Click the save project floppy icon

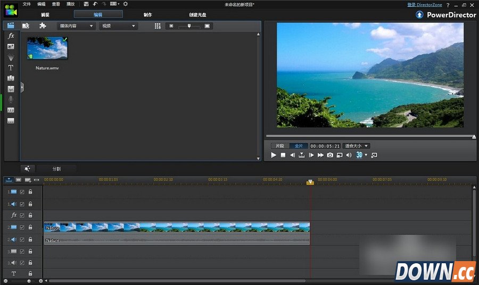[x=86, y=4]
